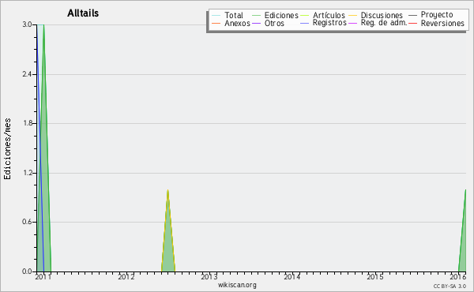The image size is (474, 292).
Task: Click the 2016 x-axis label
Action: 457,277
